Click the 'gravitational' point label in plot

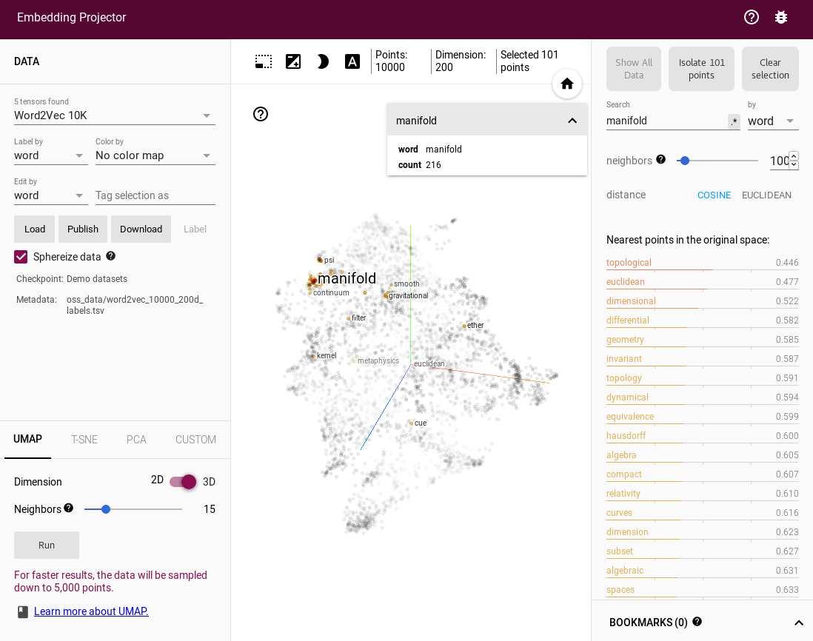click(408, 295)
